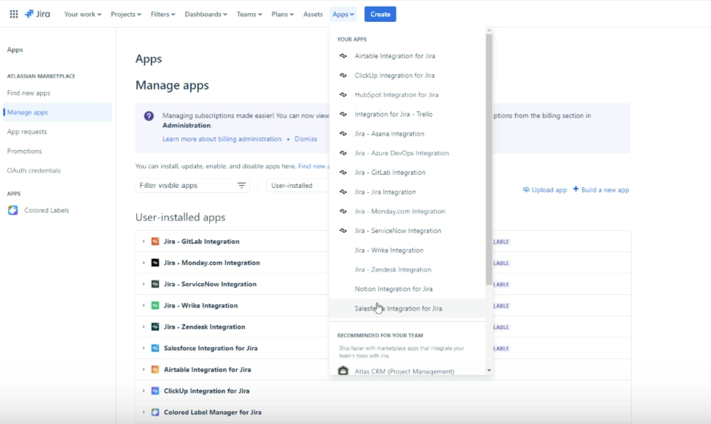Click the help question mark icon in banner
The image size is (711, 424).
click(149, 116)
